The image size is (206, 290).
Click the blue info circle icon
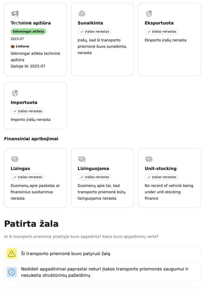pos(12,272)
